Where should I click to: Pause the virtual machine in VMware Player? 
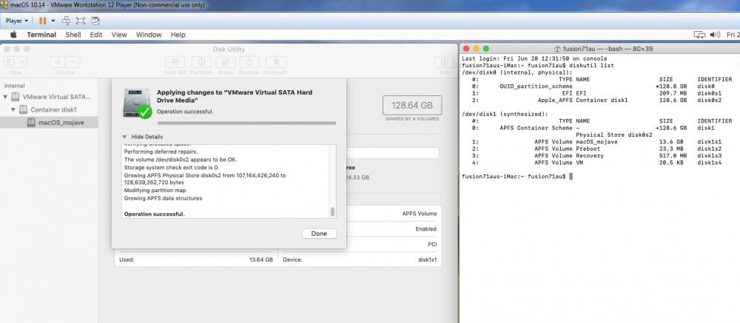42,21
